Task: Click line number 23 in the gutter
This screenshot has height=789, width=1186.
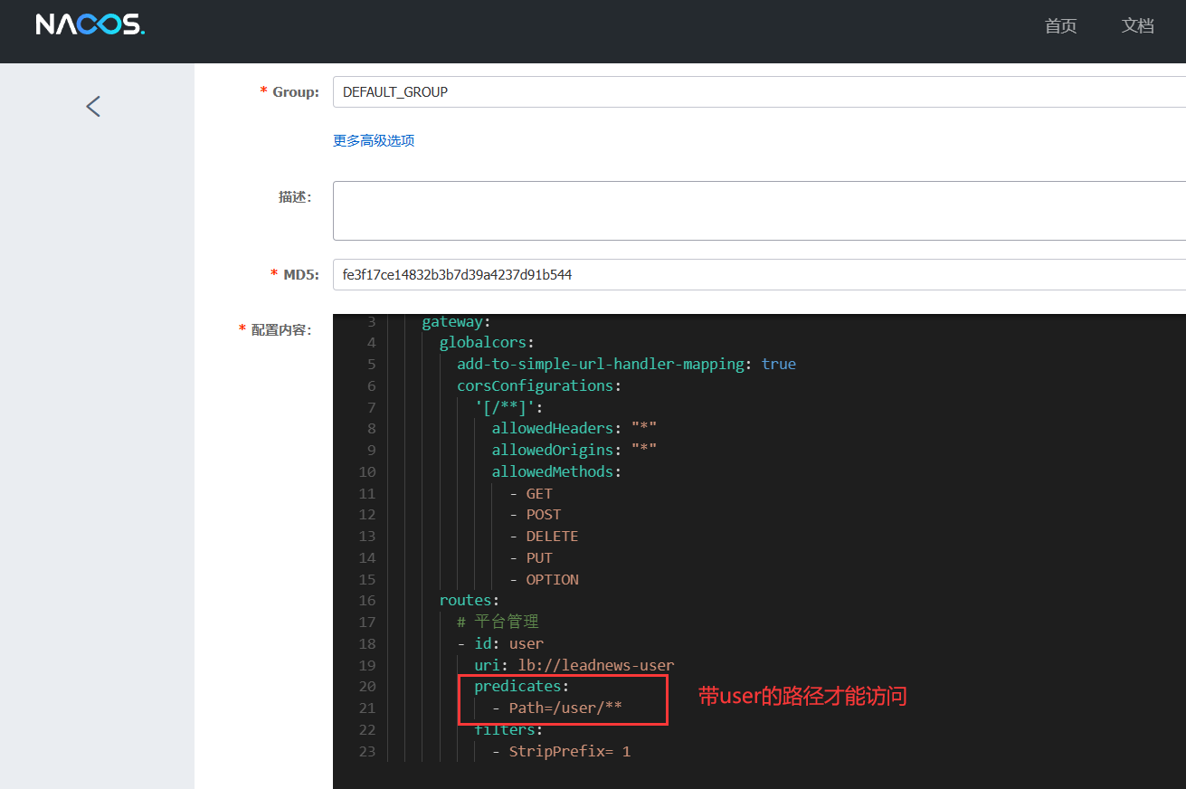Action: click(366, 751)
